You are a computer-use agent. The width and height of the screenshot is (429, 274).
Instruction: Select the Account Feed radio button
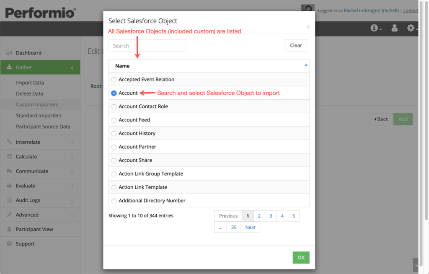click(x=114, y=120)
